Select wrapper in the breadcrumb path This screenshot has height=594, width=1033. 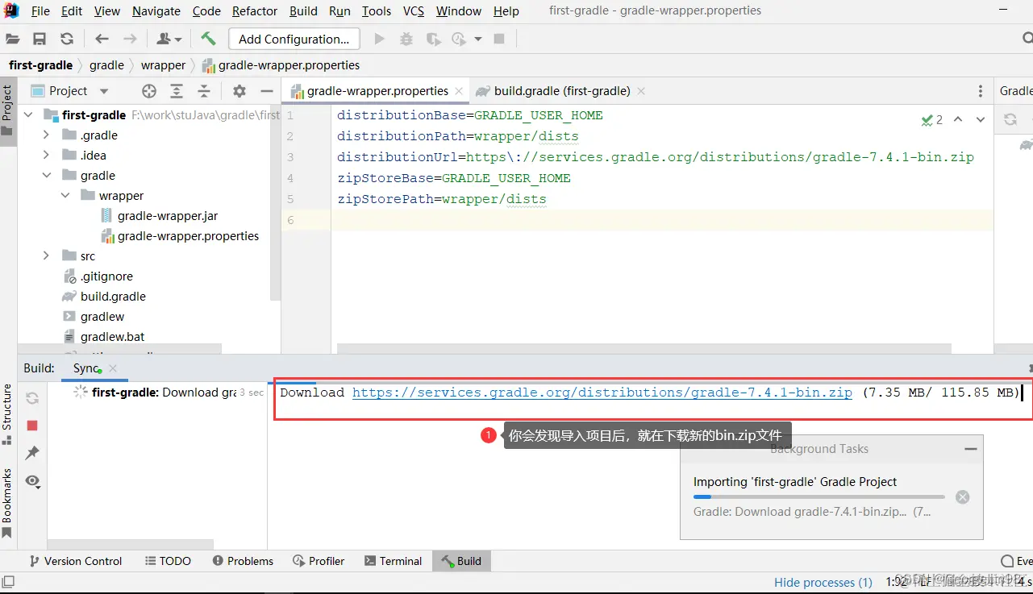coord(164,65)
